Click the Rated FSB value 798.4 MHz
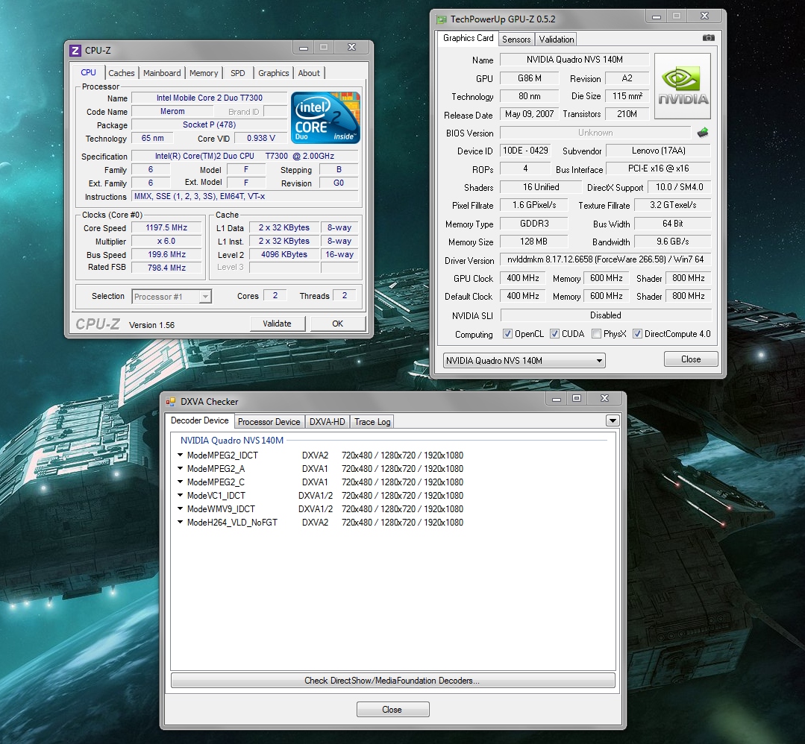Image resolution: width=805 pixels, height=744 pixels. [166, 268]
